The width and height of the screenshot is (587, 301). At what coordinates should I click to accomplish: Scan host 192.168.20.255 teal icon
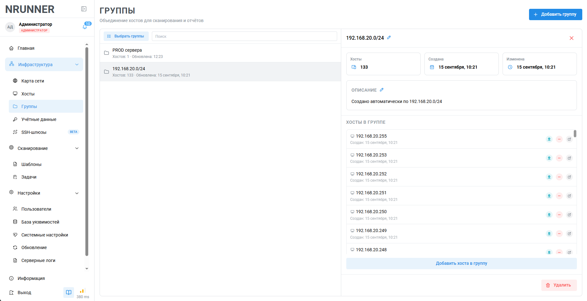(x=549, y=139)
